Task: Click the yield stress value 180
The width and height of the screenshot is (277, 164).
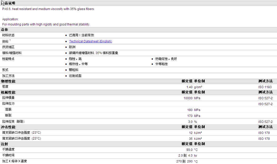Action: pyautogui.click(x=190, y=110)
